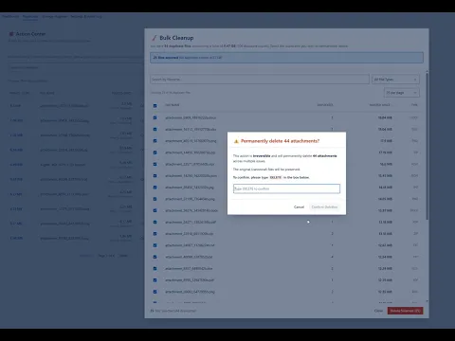
Task: Click the Confirm Deletion button
Action: point(324,206)
